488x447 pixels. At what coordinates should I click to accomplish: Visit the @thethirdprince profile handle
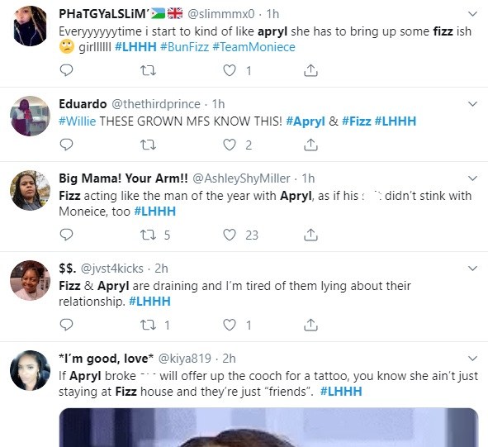[155, 104]
